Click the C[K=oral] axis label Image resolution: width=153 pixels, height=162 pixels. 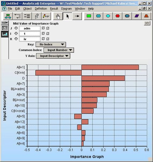point(18,111)
